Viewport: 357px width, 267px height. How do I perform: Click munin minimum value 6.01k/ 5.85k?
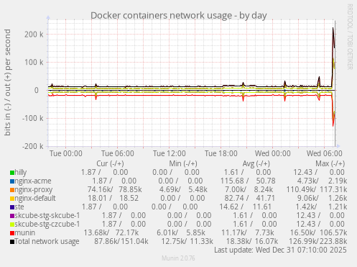[181, 232]
